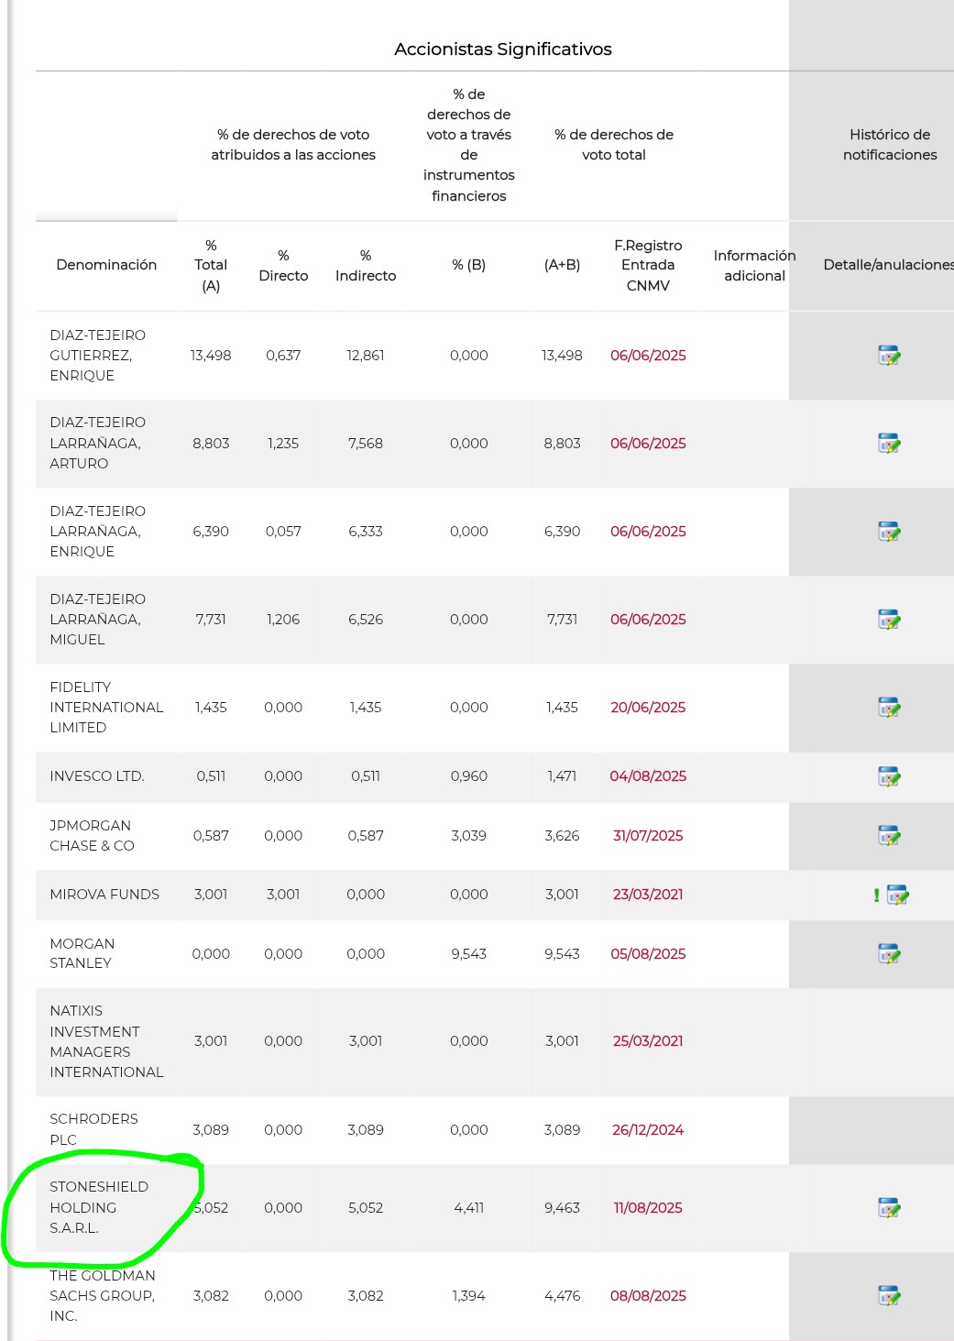
Task: Open the 31/07/2025 date link for JPMorgan
Action: [648, 836]
